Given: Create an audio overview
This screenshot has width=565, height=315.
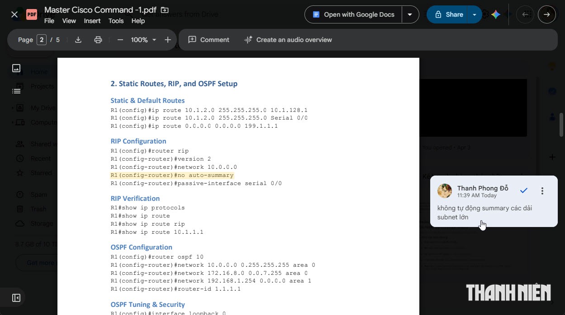Looking at the screenshot, I should point(288,40).
